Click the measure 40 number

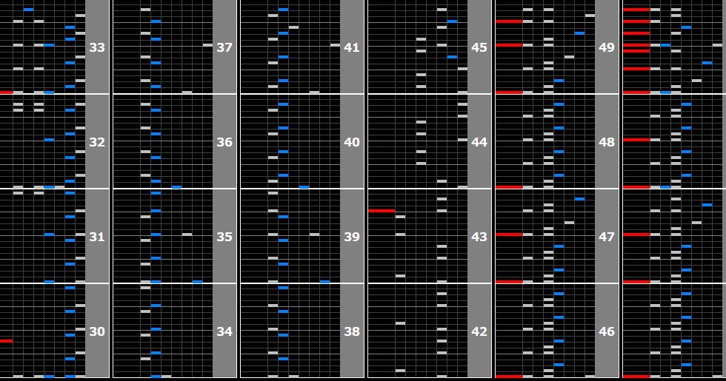352,142
